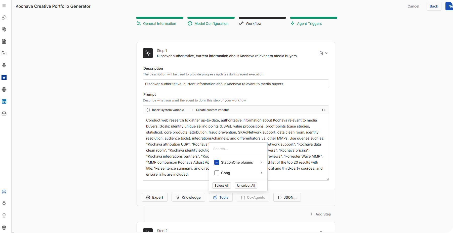453x233 pixels.
Task: Open the microphone icon in the sidebar
Action: 4,65
